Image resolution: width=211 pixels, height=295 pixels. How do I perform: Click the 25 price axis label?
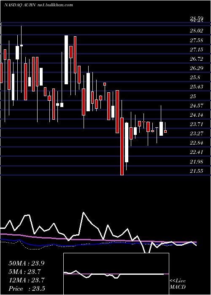(193, 96)
